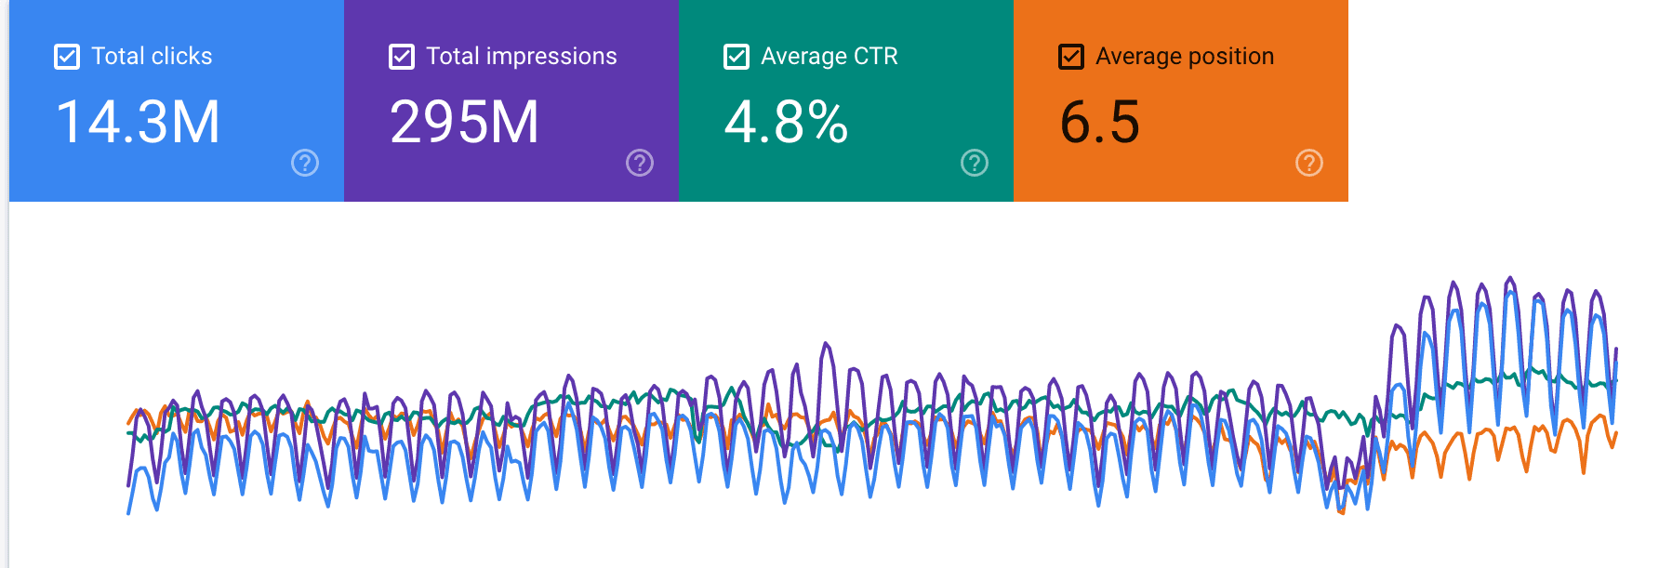Click the question mark inside the orange card
Screen dimensions: 1659x568
(1308, 164)
